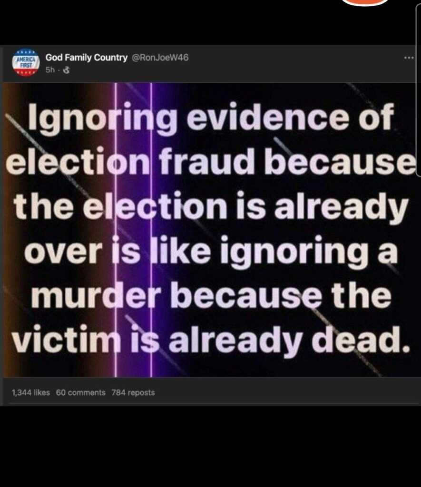This screenshot has height=487, width=421.
Task: Open the election fraud meme image
Action: coord(209,230)
